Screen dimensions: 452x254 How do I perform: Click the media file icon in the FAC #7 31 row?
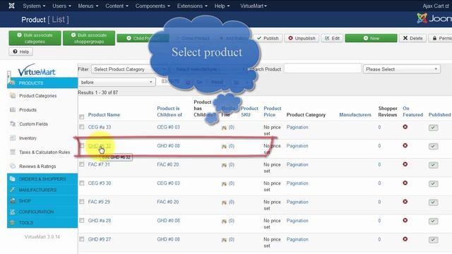tap(224, 165)
